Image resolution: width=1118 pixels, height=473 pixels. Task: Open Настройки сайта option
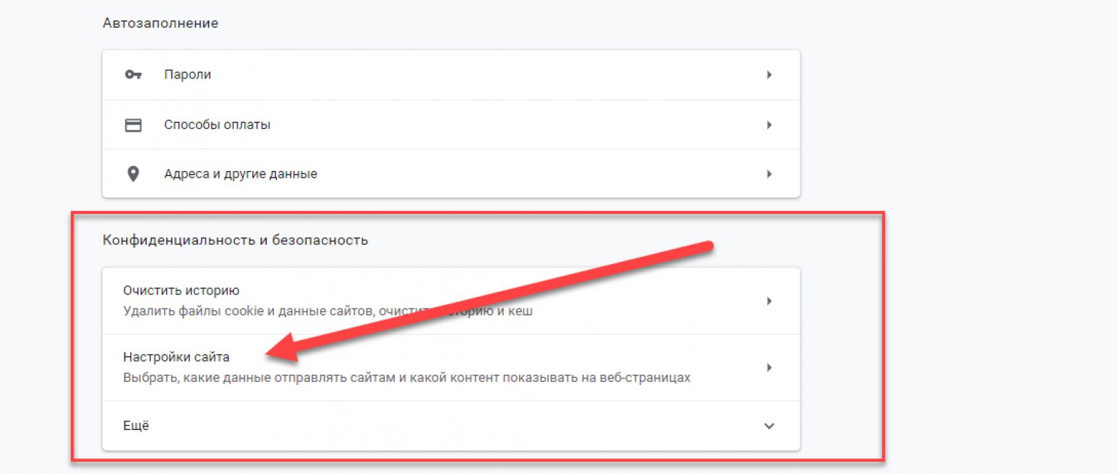click(x=451, y=367)
